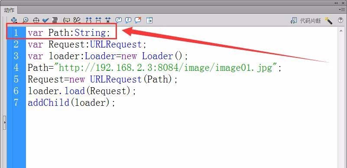Open debug options
Screen dimensions: 347x168
click(x=77, y=20)
